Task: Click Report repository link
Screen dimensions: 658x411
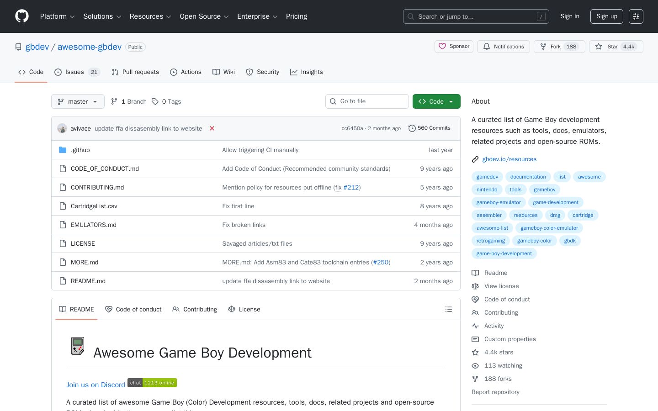Action: pos(495,392)
